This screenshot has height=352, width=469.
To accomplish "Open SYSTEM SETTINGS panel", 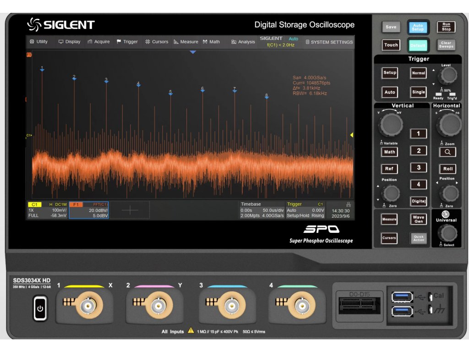I will coord(329,42).
